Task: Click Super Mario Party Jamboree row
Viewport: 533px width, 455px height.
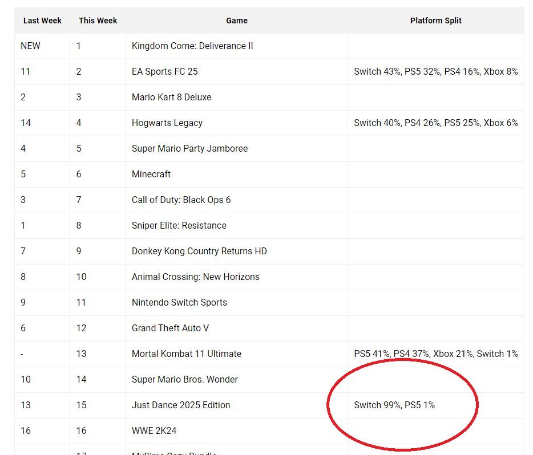Action: click(x=189, y=149)
